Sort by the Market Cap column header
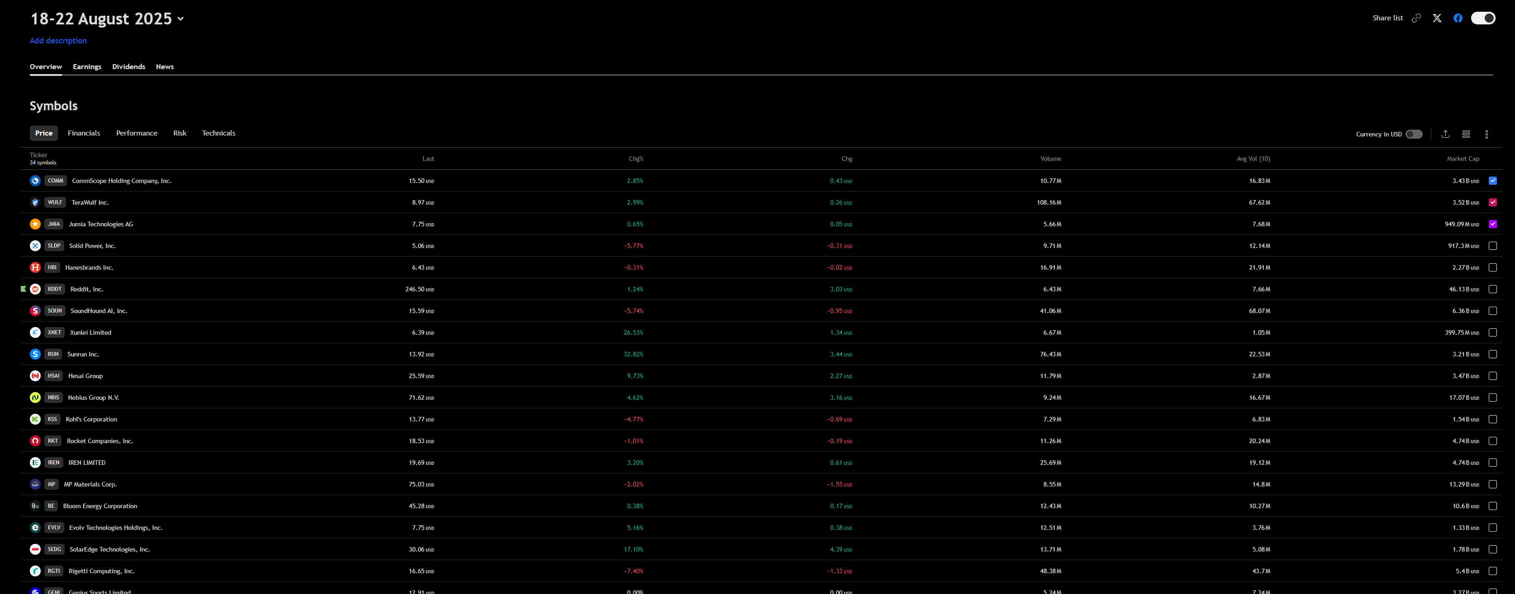The width and height of the screenshot is (1515, 594). coord(1463,159)
